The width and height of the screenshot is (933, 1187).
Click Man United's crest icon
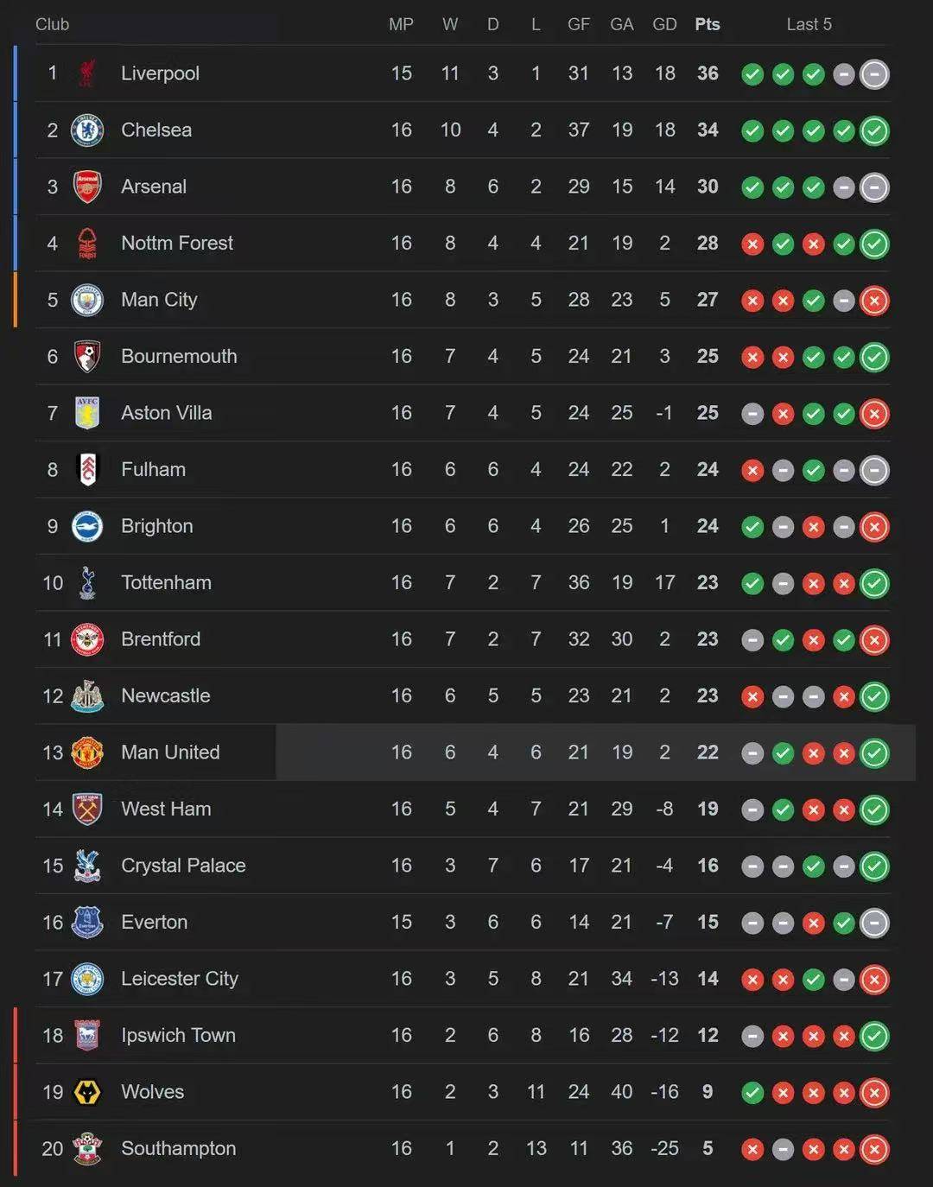click(x=87, y=752)
